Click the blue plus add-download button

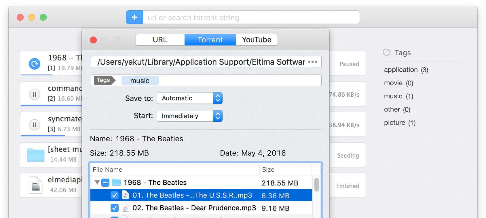134,18
